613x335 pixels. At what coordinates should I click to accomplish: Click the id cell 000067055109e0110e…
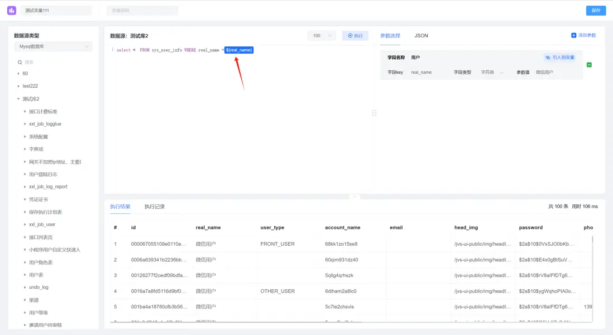pyautogui.click(x=159, y=244)
